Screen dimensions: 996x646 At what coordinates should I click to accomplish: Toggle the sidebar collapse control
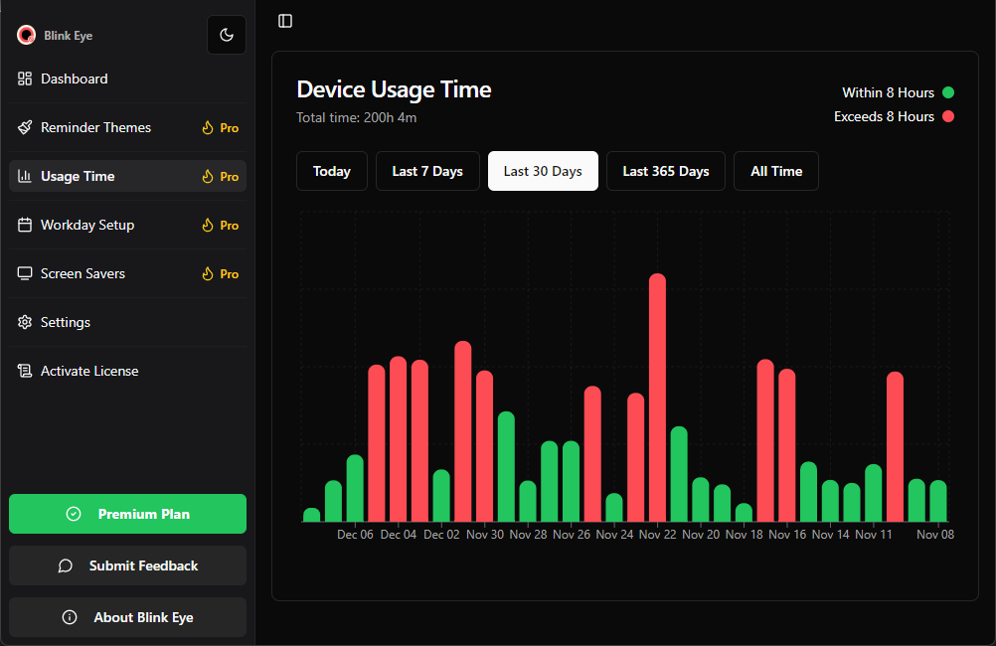point(285,21)
